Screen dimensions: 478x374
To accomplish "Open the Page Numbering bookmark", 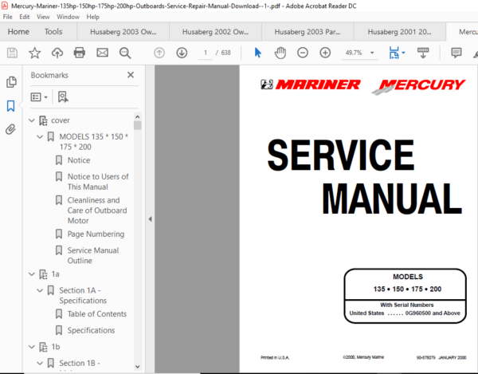I will point(96,234).
